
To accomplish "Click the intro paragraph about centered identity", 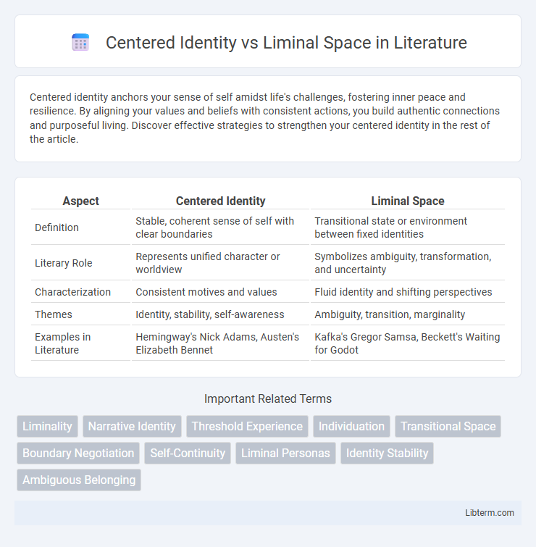I will click(x=264, y=118).
